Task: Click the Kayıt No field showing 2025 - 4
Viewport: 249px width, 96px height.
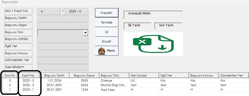Action: (x=77, y=12)
